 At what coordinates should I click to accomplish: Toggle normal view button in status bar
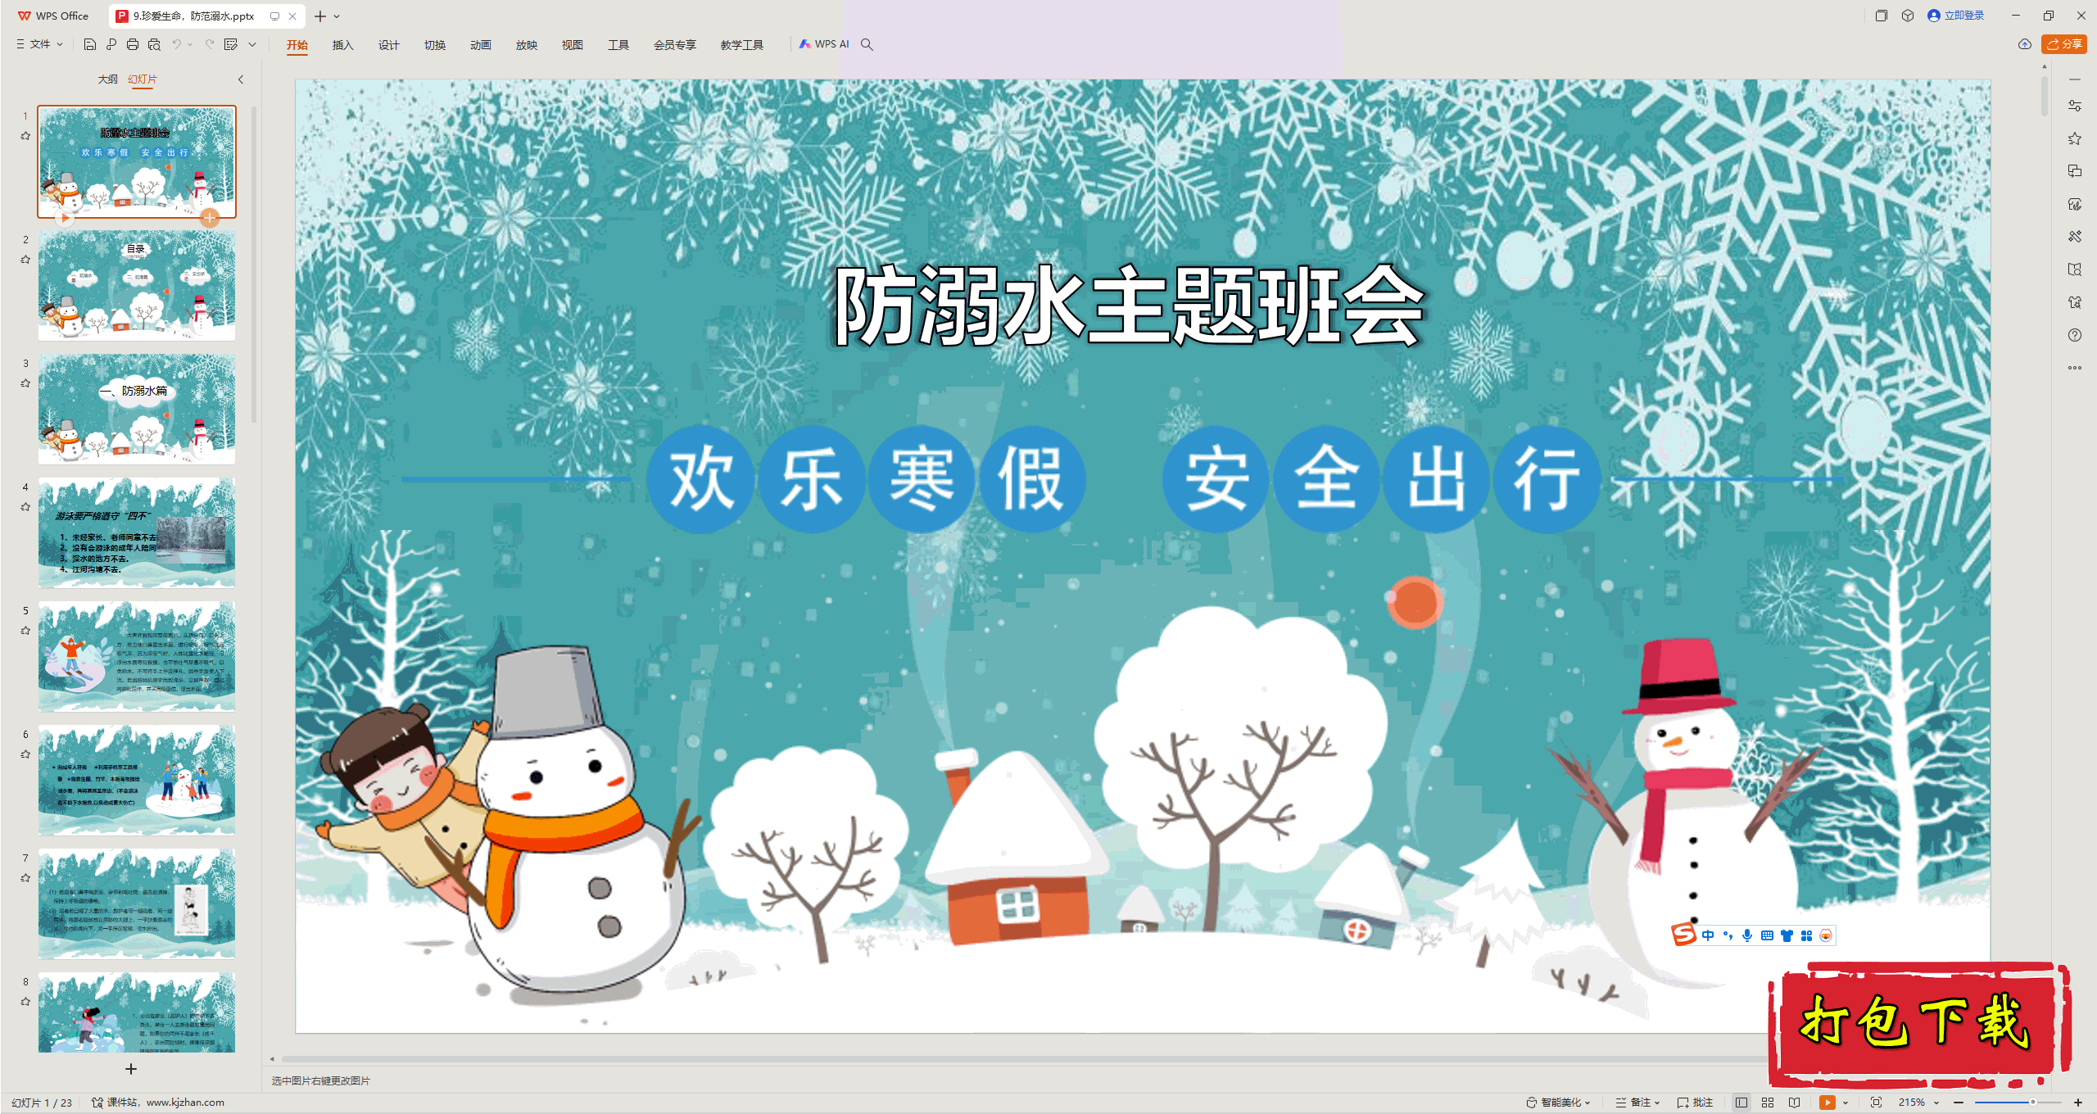(1741, 1103)
